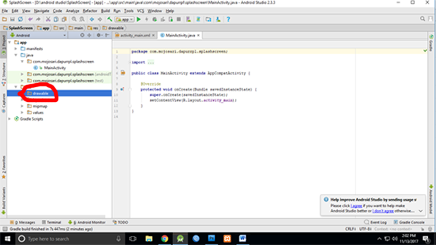This screenshot has width=436, height=245.
Task: Click the SDK Manager icon
Action: (218, 19)
